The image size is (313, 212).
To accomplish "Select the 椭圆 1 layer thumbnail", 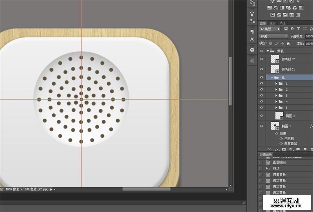I will pos(275,126).
